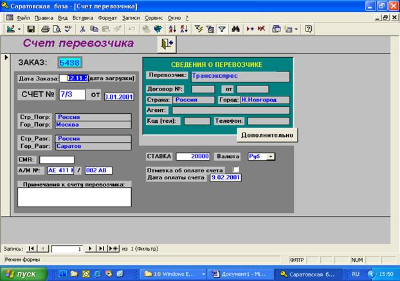The width and height of the screenshot is (400, 281).
Task: Click the binoculars Find icon
Action: click(236, 29)
